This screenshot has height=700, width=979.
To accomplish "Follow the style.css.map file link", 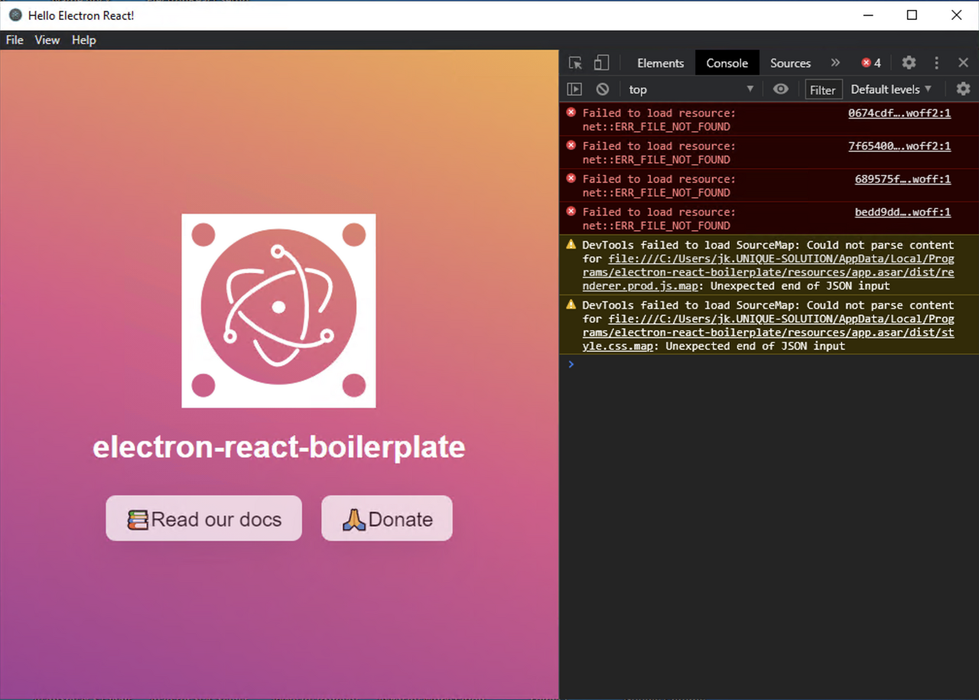I will coord(768,332).
